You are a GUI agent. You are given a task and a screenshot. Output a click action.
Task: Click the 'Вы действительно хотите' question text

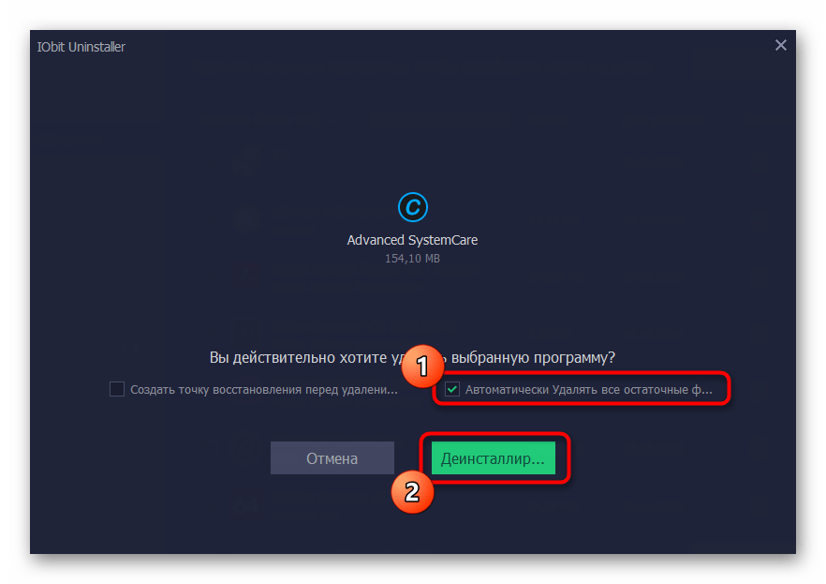(x=298, y=357)
